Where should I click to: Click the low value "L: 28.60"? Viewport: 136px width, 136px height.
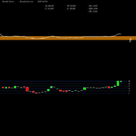click(71, 8)
